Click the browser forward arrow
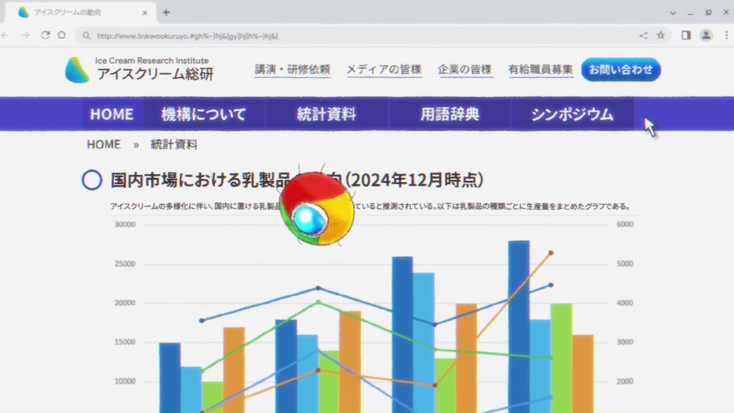 point(25,36)
